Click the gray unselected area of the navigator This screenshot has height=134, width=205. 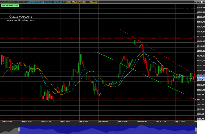click(x=9, y=129)
